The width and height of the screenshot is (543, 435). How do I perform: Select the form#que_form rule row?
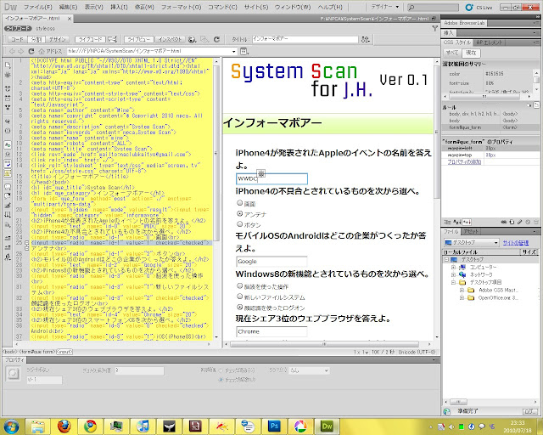click(490, 127)
